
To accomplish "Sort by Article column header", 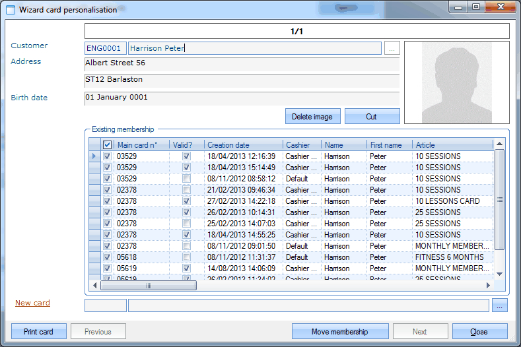I will [x=452, y=144].
